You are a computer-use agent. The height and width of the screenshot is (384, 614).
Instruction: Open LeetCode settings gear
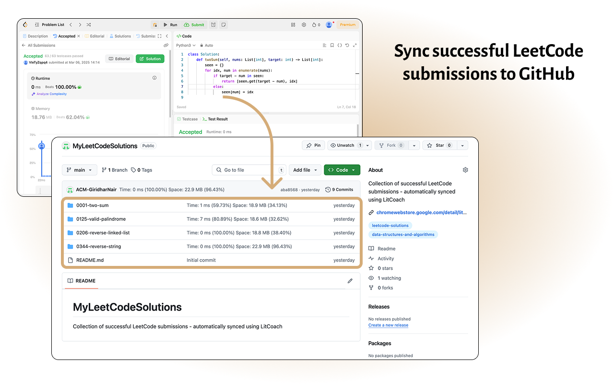pyautogui.click(x=304, y=24)
